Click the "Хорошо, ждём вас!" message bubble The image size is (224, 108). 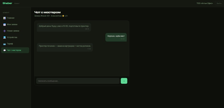[x=116, y=37]
